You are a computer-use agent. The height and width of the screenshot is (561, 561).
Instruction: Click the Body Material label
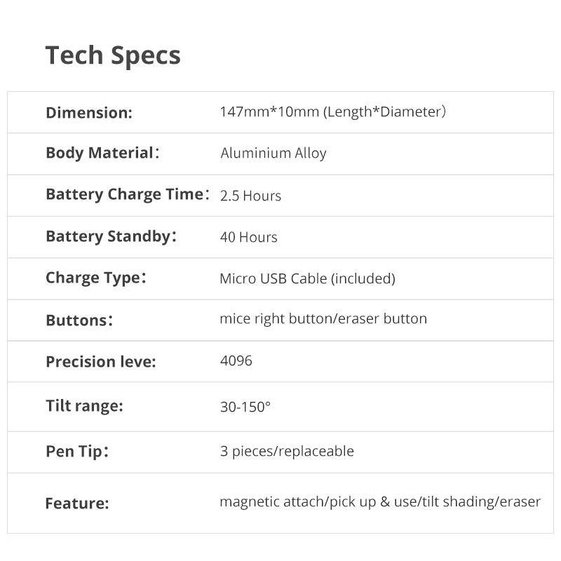[x=102, y=153]
